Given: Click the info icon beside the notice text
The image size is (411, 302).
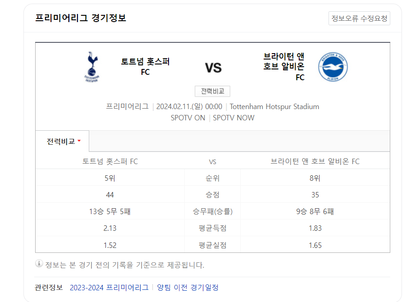Looking at the screenshot, I should [39, 264].
